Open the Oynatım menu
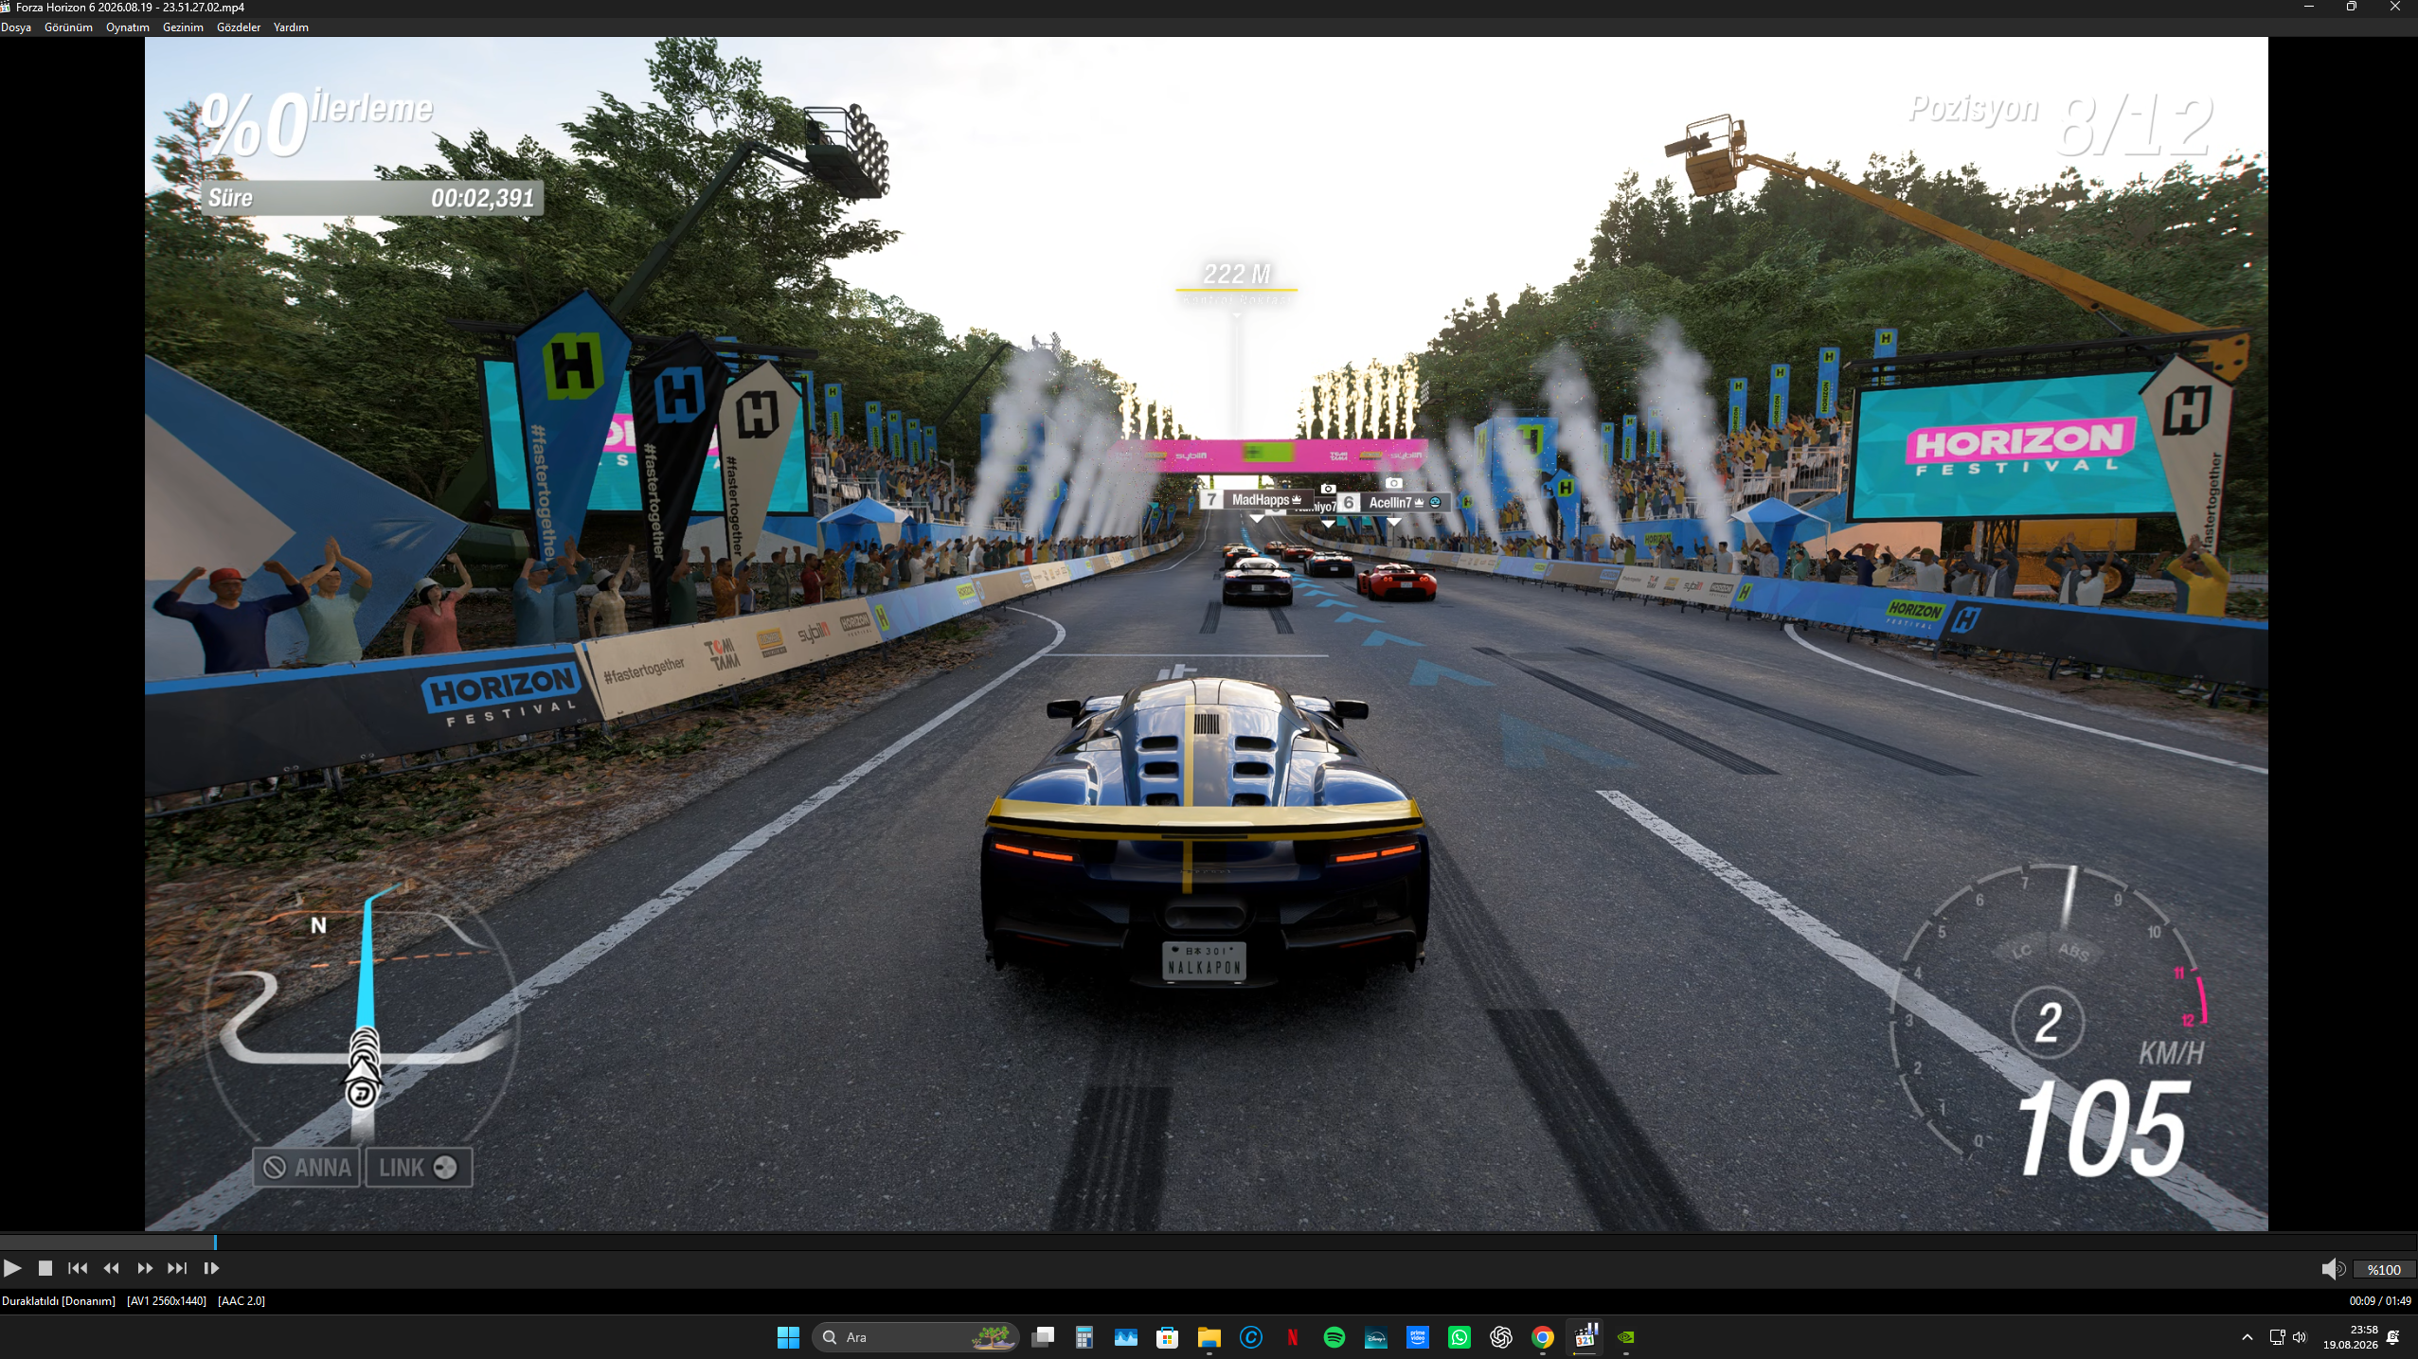The width and height of the screenshot is (2418, 1359). pos(128,27)
